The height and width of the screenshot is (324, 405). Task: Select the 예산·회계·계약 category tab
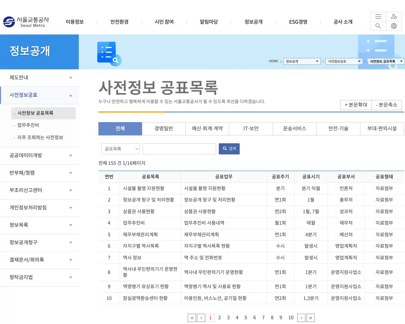point(208,128)
